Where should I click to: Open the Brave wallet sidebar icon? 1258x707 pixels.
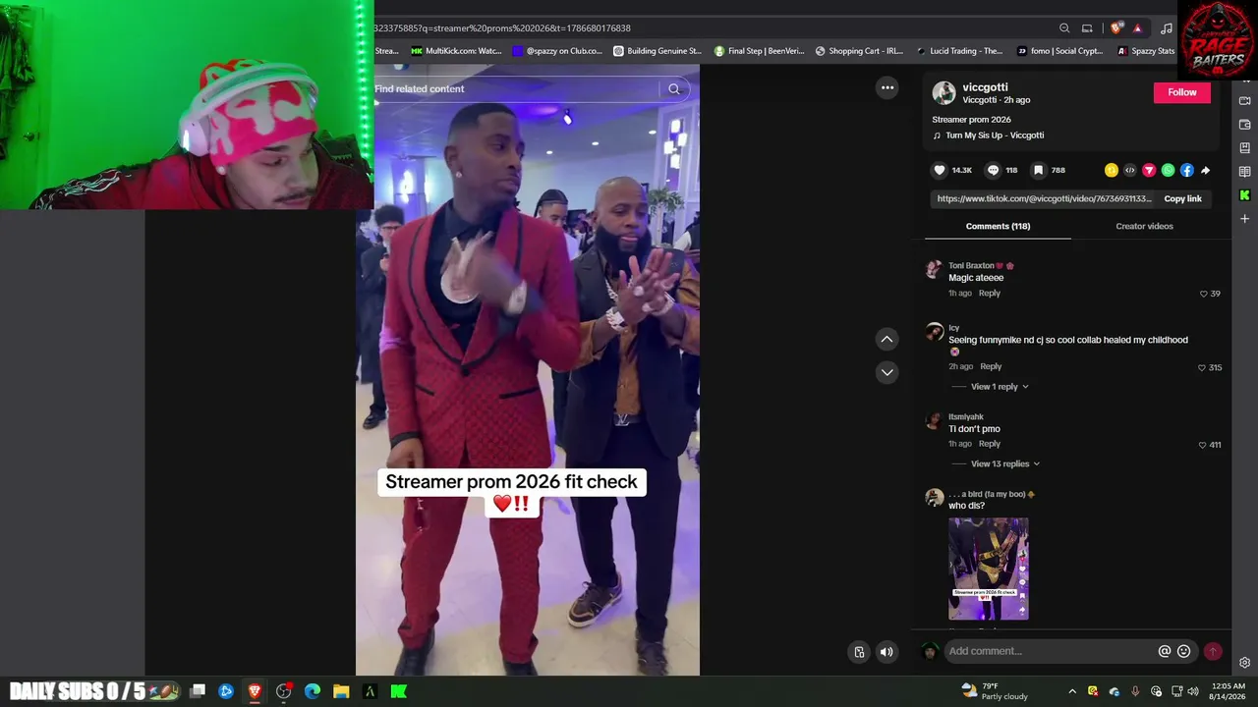[x=1245, y=125]
